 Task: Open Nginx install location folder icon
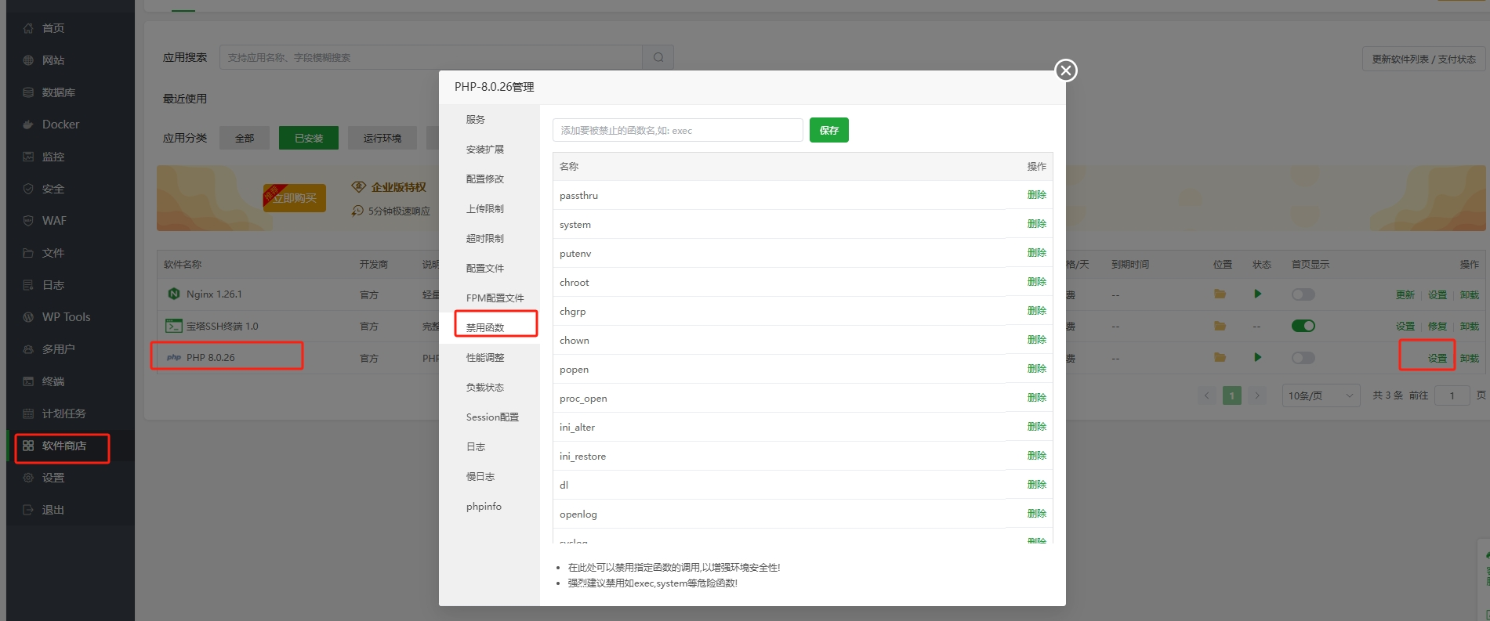pos(1220,294)
